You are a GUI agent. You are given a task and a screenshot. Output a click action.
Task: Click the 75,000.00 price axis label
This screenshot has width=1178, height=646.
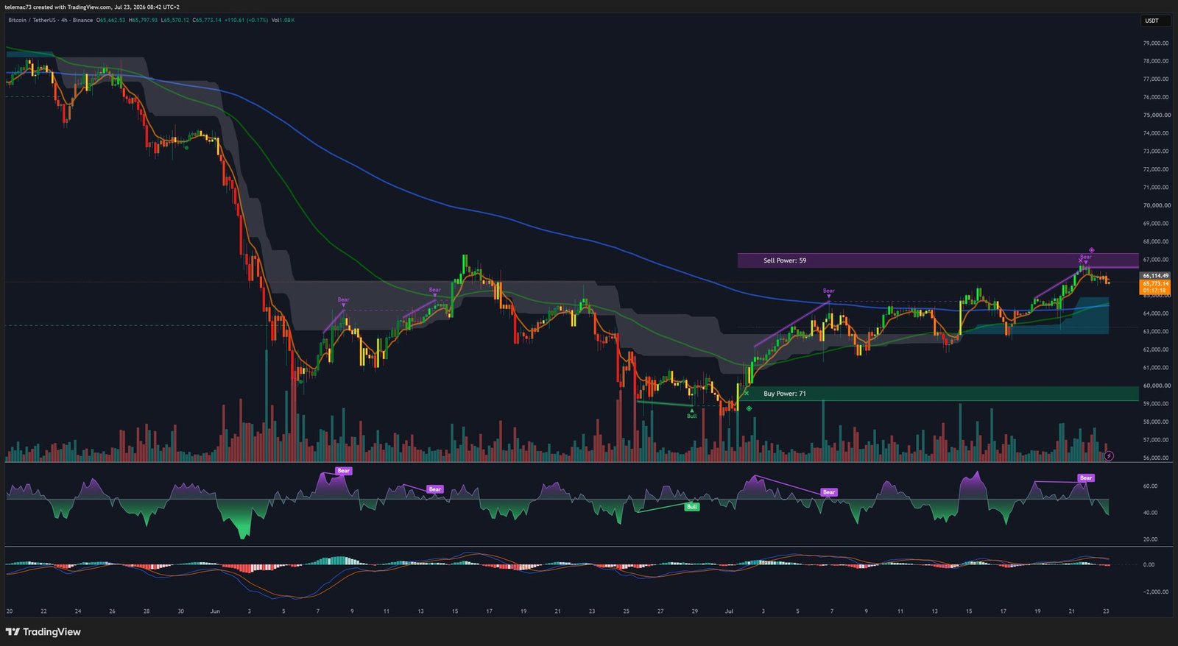click(1156, 115)
